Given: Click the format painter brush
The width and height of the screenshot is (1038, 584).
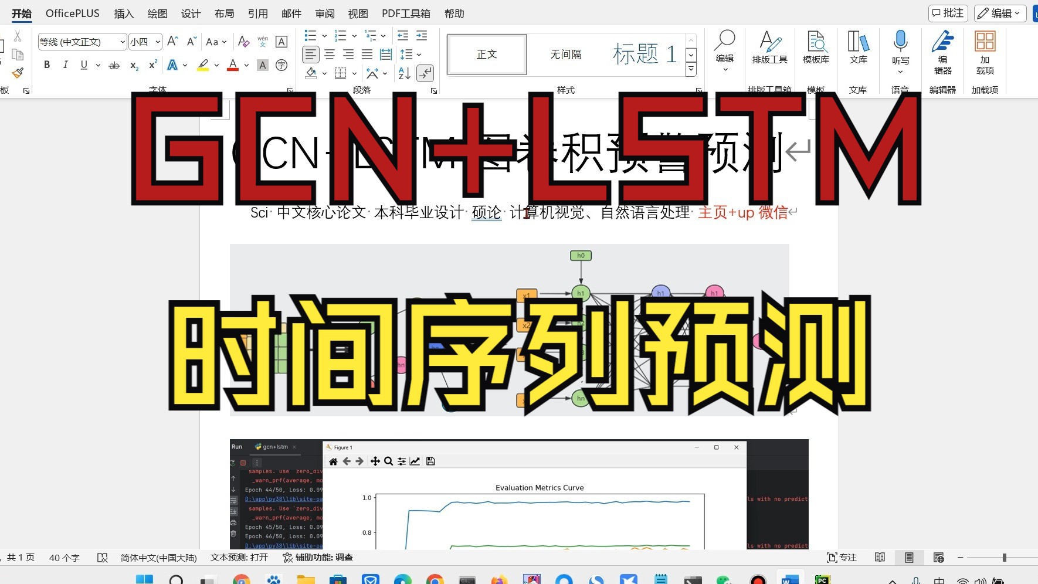Looking at the screenshot, I should click(x=18, y=73).
